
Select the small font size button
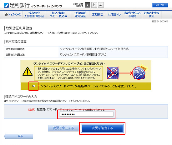[x=88, y=5]
